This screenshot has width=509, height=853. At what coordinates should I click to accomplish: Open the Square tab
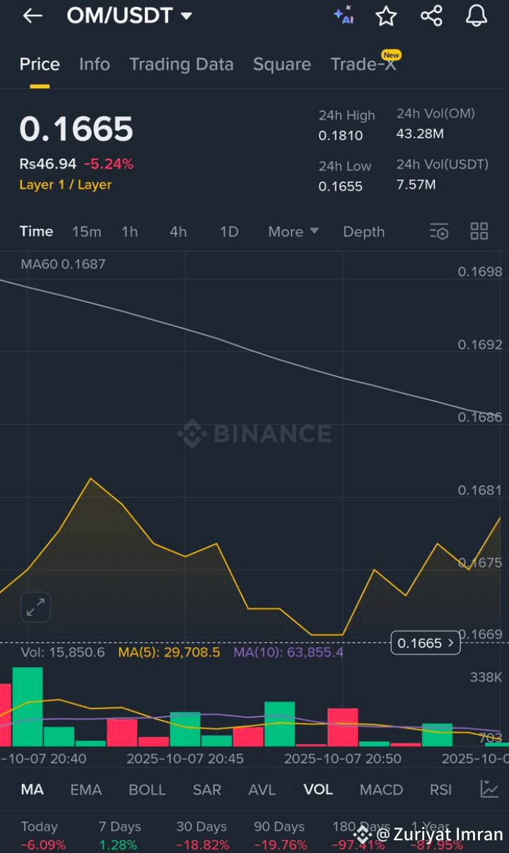click(x=282, y=64)
